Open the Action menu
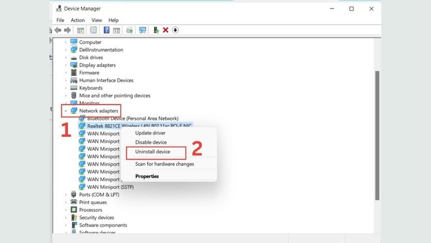431x243 pixels. (x=78, y=20)
